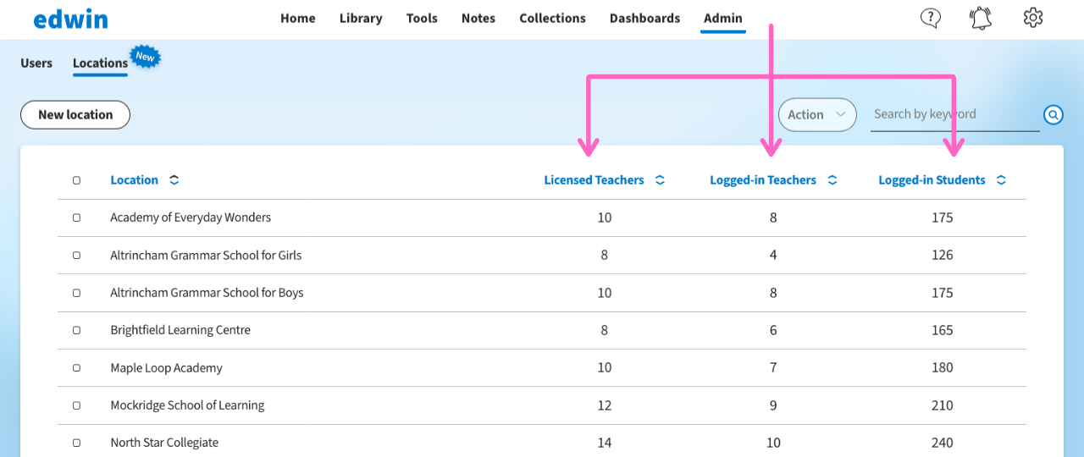
Task: Select Altrincham Grammar School for Boys name
Action: (207, 293)
